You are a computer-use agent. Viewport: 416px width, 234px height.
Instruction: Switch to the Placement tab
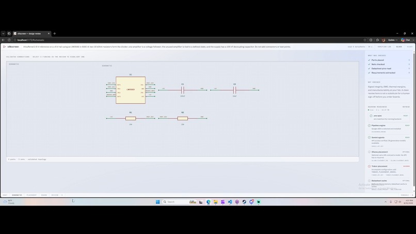[31, 195]
